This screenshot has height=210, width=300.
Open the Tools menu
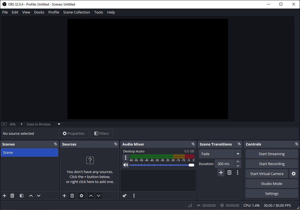[99, 12]
